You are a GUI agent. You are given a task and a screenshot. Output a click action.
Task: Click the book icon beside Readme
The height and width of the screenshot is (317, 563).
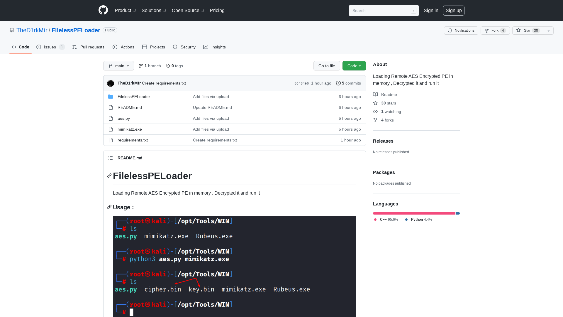(375, 95)
